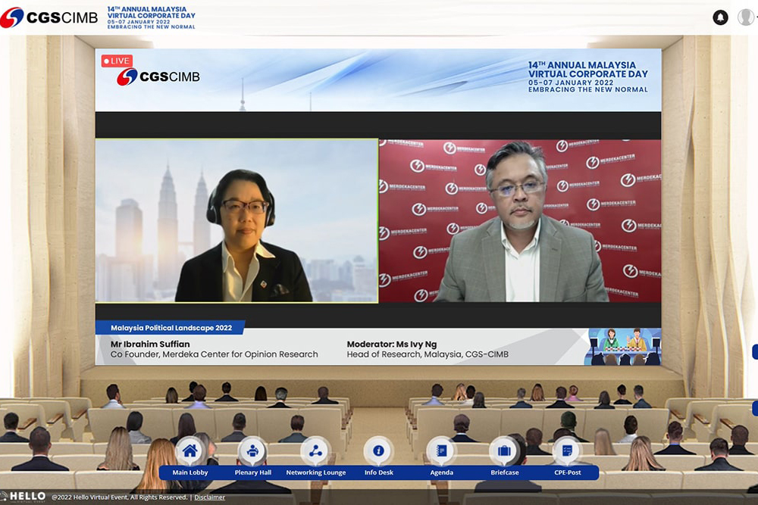Click the moderator's video feed
The width and height of the screenshot is (758, 505).
click(236, 220)
